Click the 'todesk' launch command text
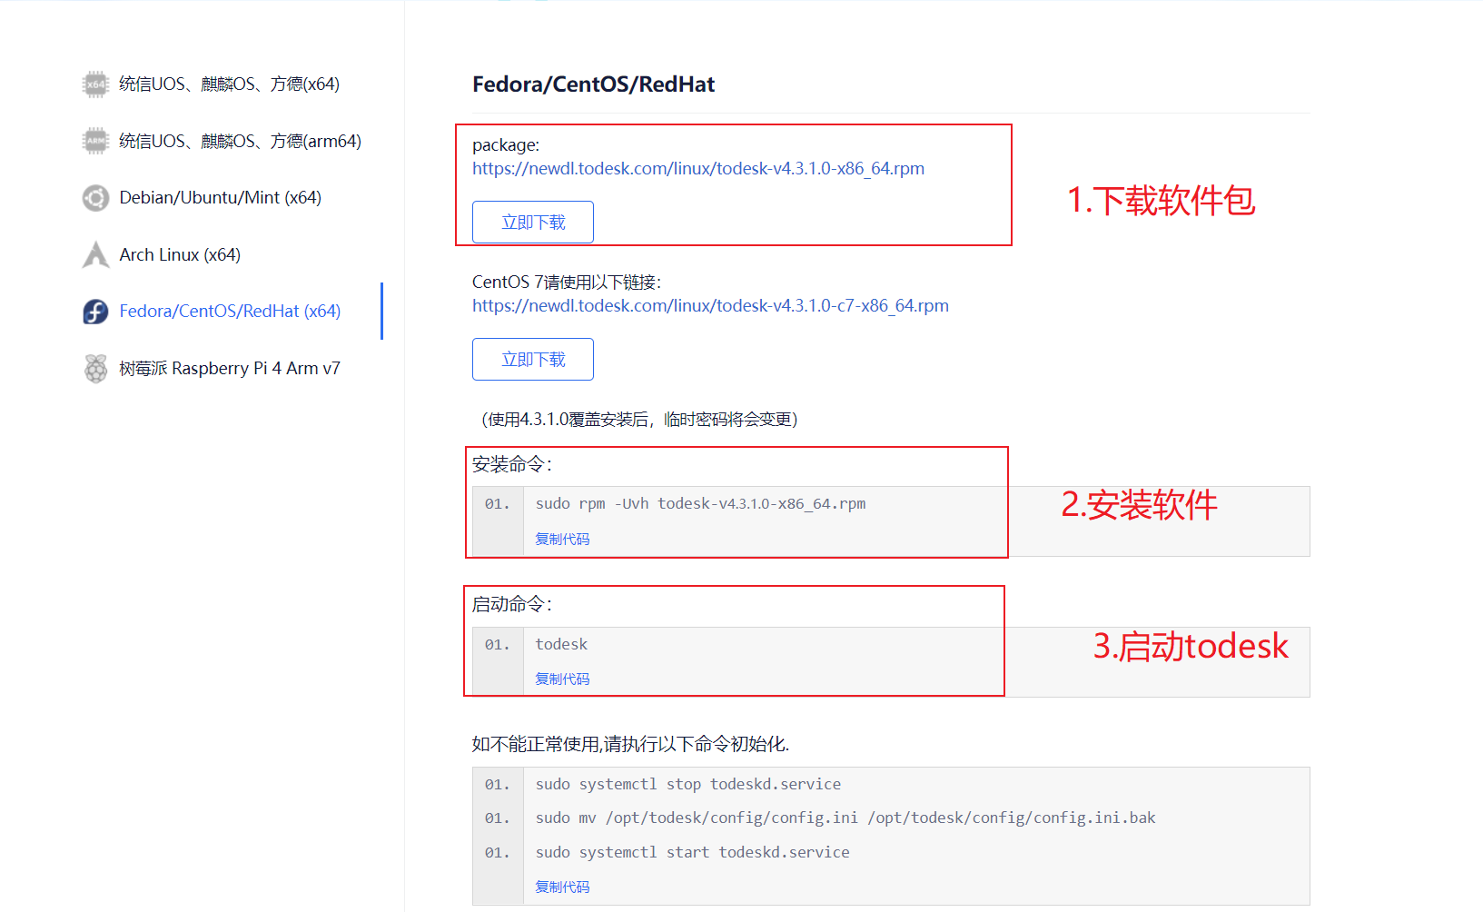1483x912 pixels. coord(561,644)
